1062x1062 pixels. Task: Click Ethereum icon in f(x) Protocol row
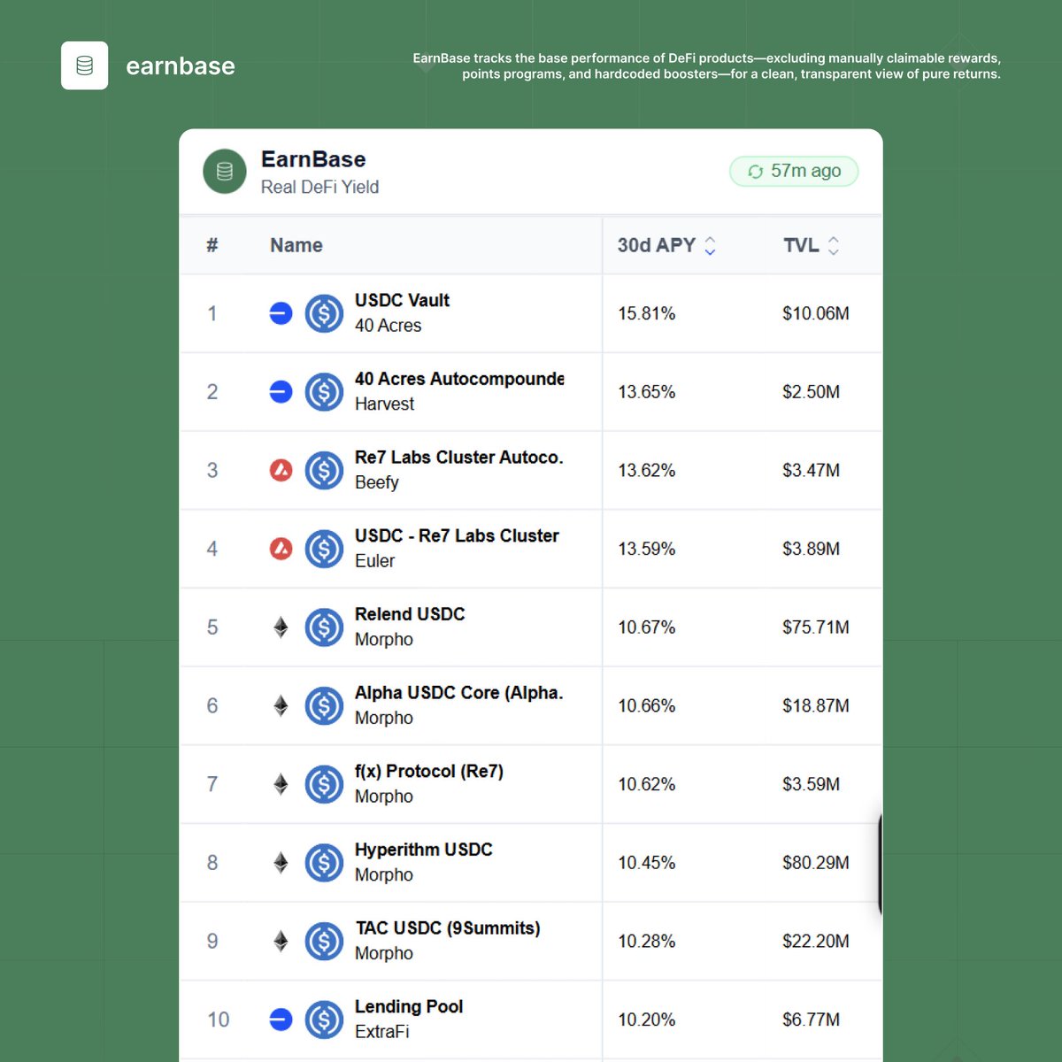pos(281,784)
